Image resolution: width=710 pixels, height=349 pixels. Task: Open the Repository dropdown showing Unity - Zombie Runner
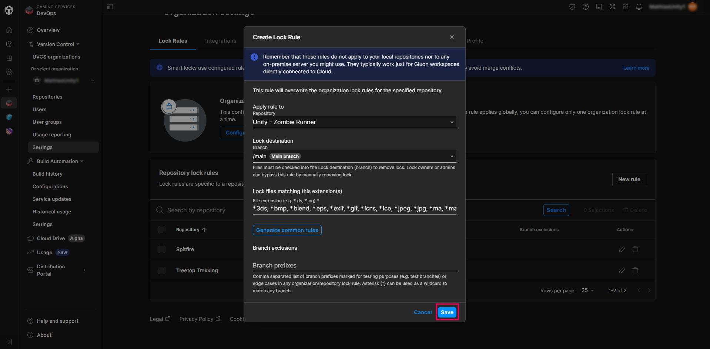(x=354, y=122)
